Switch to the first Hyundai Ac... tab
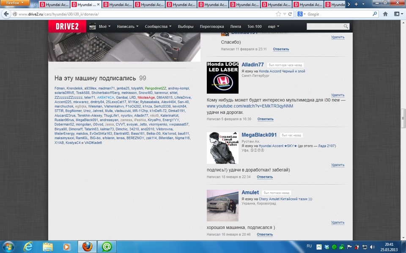 (54, 4)
